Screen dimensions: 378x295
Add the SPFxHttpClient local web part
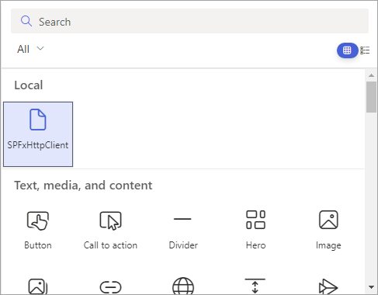38,134
